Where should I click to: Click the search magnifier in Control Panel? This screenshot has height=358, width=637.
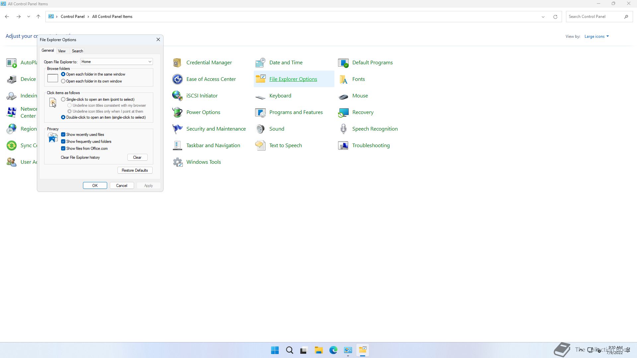point(626,17)
